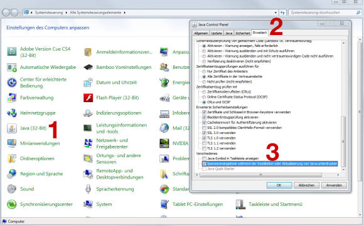Image resolution: width=364 pixels, height=226 pixels.
Task: Toggle 'SSL 3.0 verwenden' checkbox
Action: (204, 133)
